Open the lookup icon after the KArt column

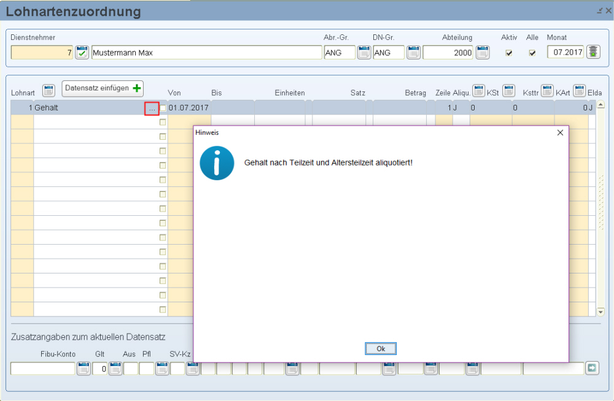coord(580,90)
